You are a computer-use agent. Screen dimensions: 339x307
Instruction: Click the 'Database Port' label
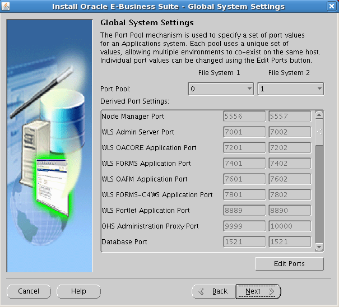(124, 241)
